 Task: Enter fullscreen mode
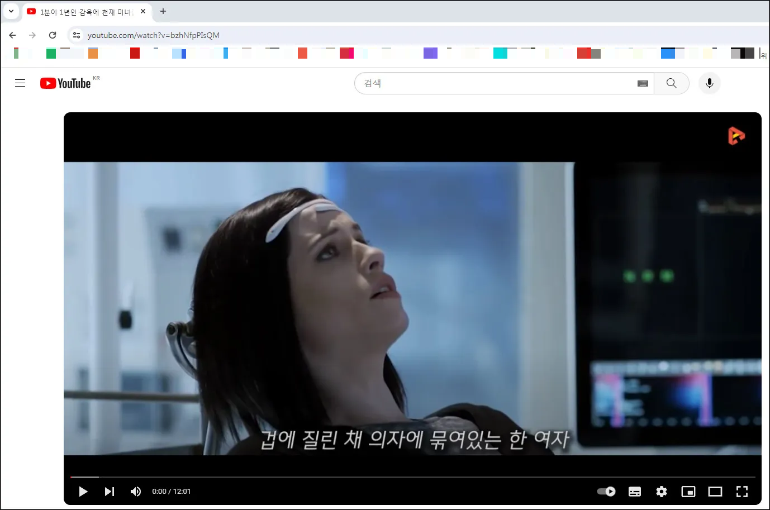coord(742,492)
